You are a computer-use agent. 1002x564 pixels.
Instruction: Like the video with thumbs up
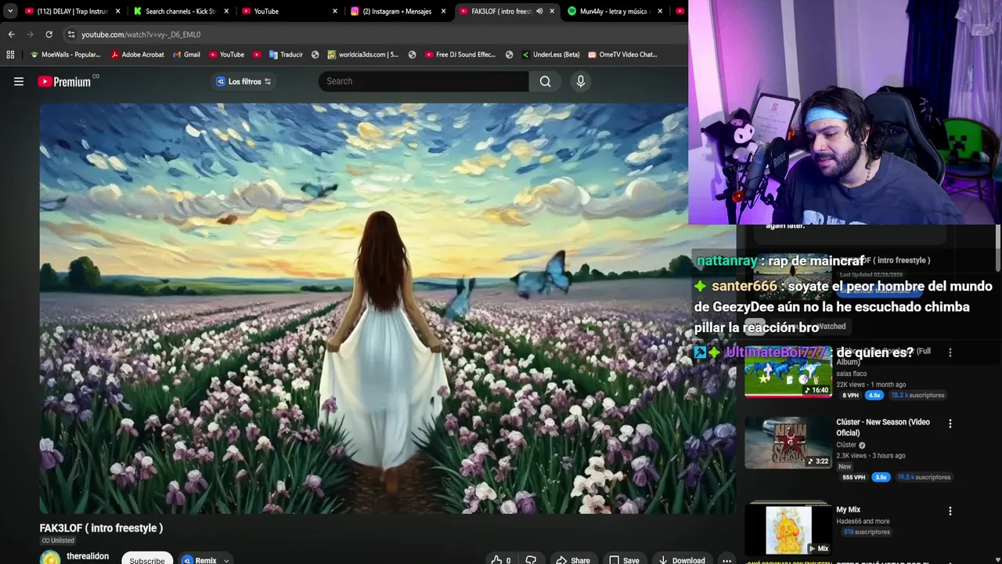coord(501,560)
